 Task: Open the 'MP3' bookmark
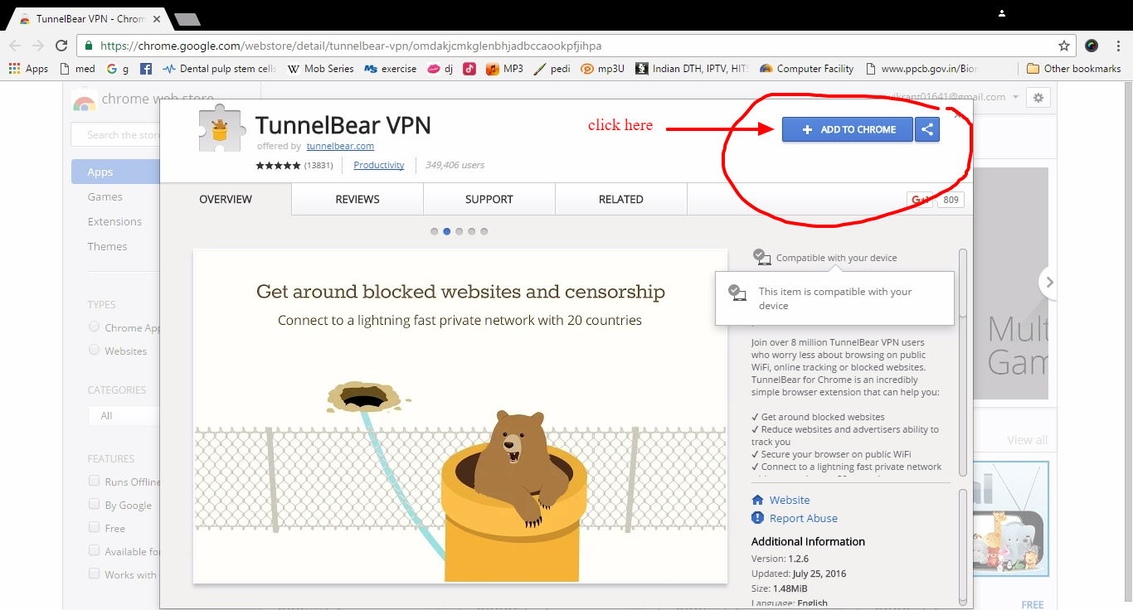tap(504, 69)
